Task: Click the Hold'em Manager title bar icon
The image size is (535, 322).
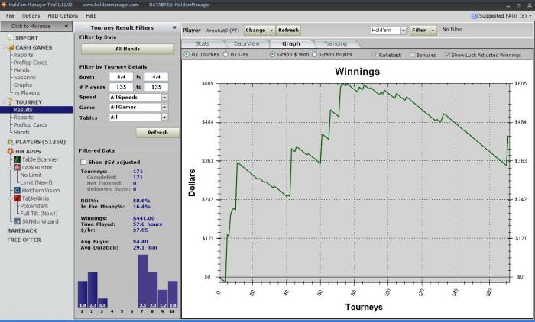Action: point(3,5)
